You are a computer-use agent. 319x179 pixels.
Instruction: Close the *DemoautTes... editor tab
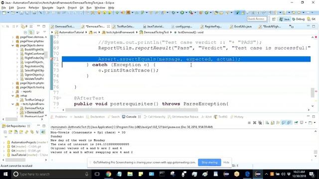(x=108, y=26)
